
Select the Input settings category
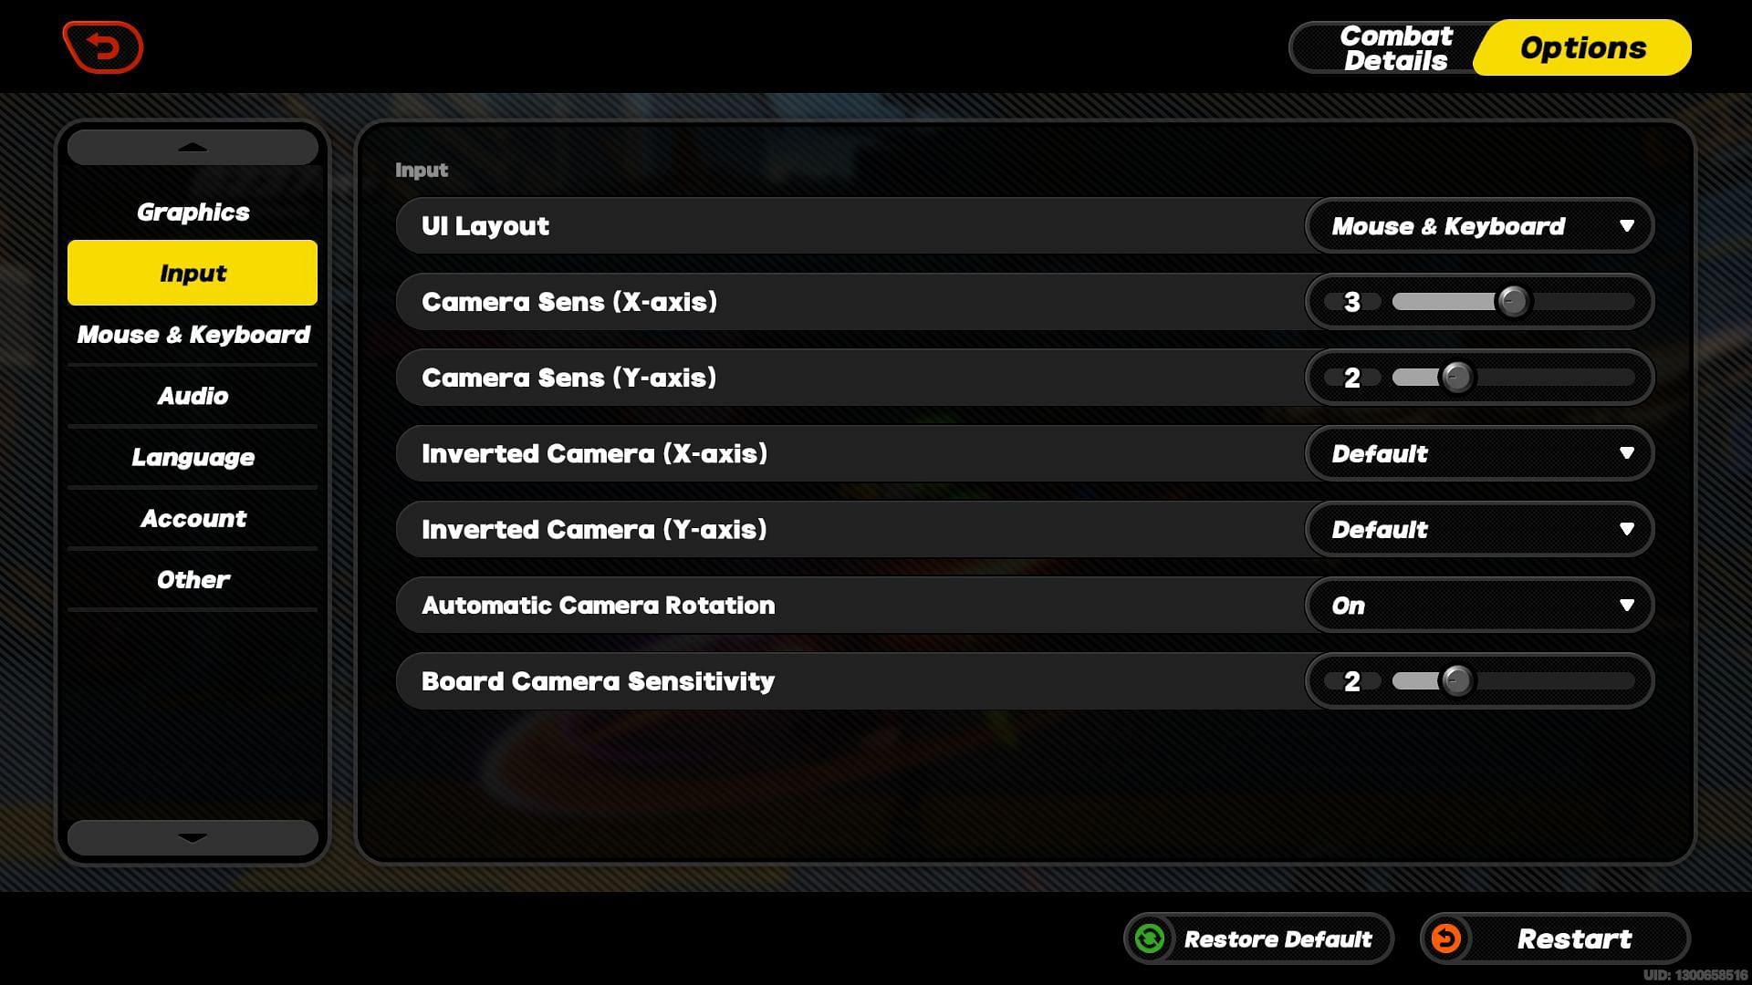[x=192, y=273]
